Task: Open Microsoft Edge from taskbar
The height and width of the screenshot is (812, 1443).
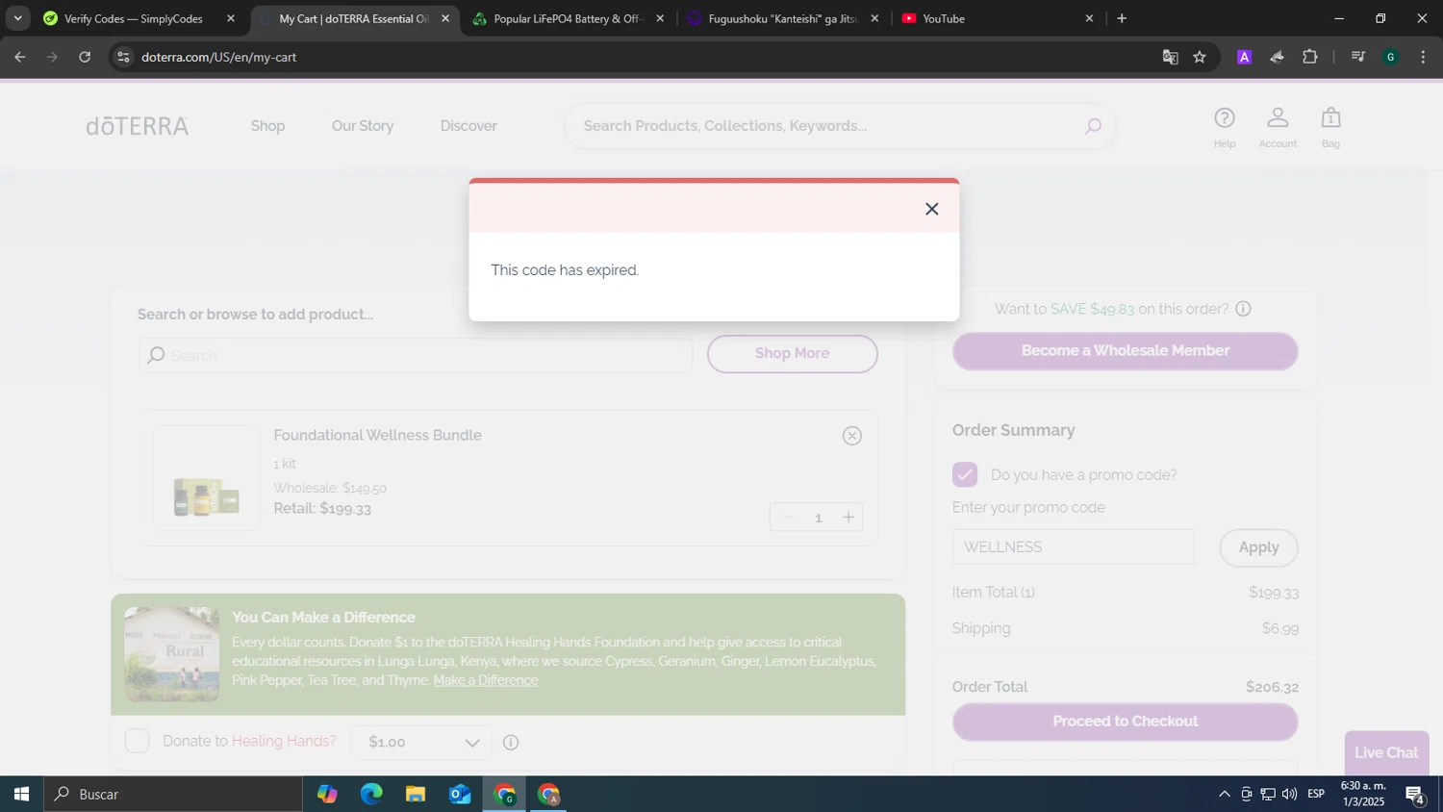Action: (371, 794)
